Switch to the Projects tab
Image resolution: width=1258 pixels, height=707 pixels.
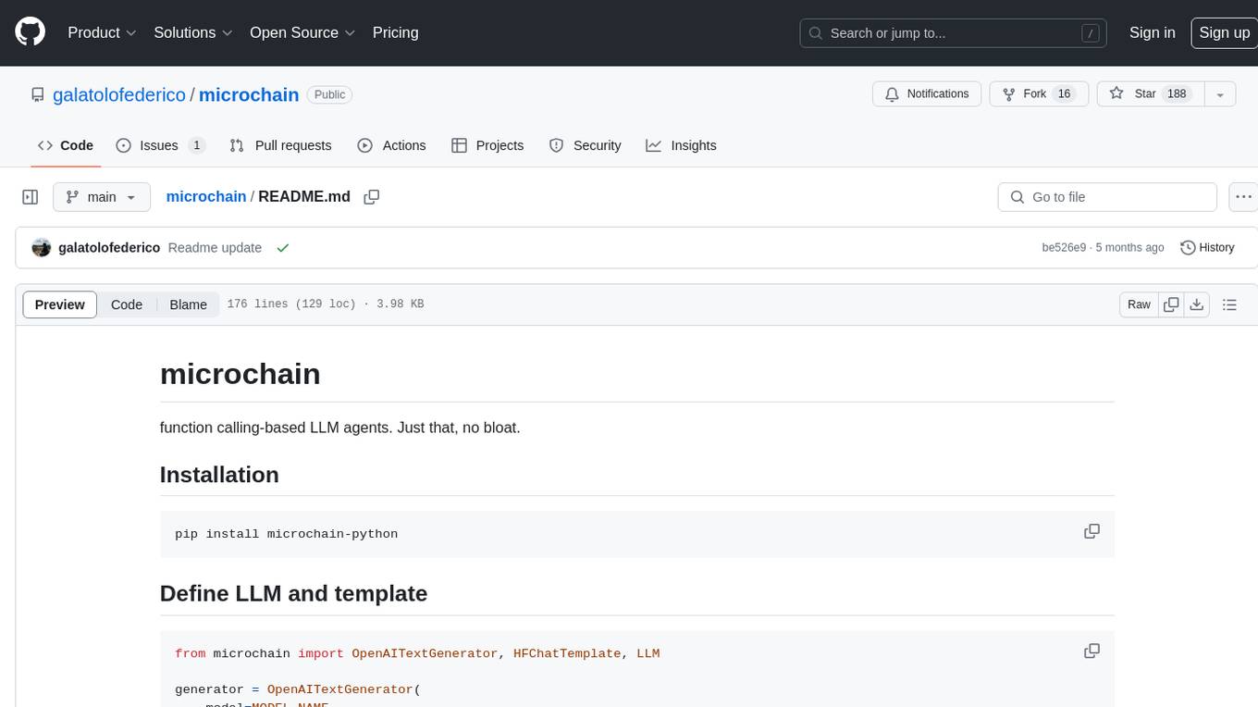(487, 145)
